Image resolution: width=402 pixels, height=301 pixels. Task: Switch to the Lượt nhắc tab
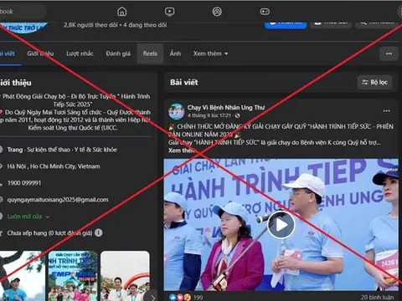[80, 54]
